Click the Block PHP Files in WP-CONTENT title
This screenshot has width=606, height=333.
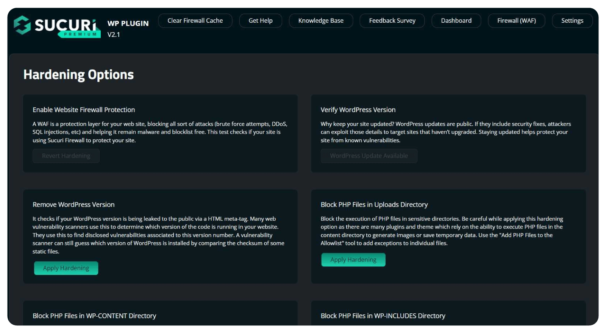coord(94,316)
